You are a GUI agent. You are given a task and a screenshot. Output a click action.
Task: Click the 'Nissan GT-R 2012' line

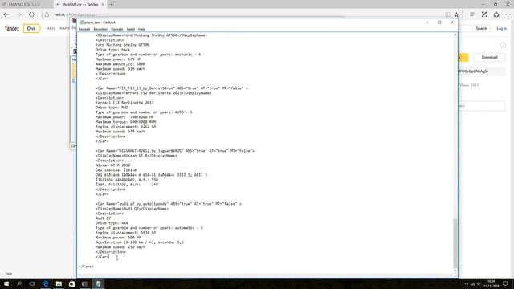(112, 165)
